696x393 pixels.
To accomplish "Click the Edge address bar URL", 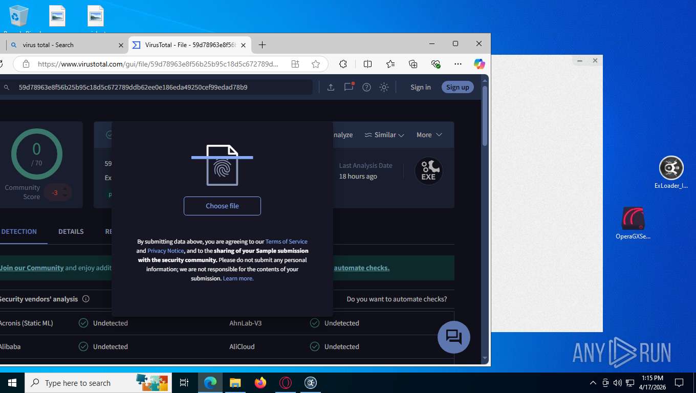I will pos(158,64).
